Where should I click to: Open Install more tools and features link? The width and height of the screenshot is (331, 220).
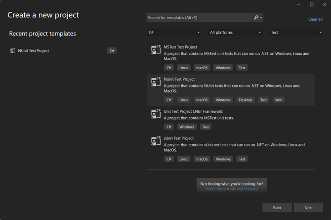point(232,189)
